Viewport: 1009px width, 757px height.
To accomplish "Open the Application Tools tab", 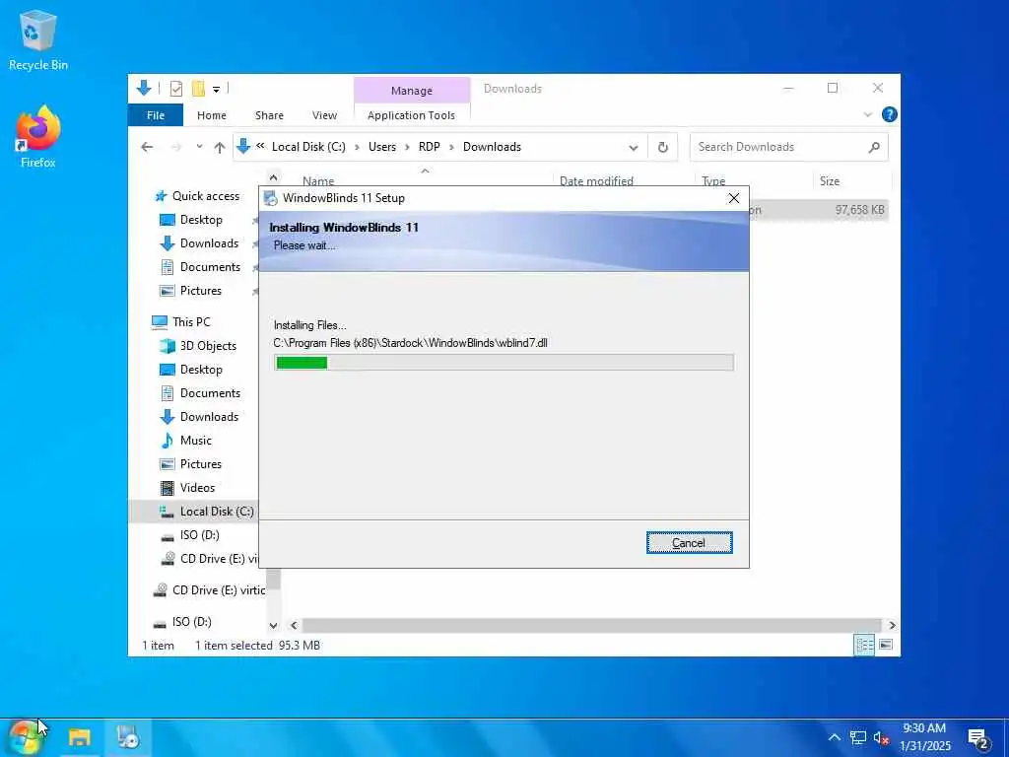I will (411, 115).
